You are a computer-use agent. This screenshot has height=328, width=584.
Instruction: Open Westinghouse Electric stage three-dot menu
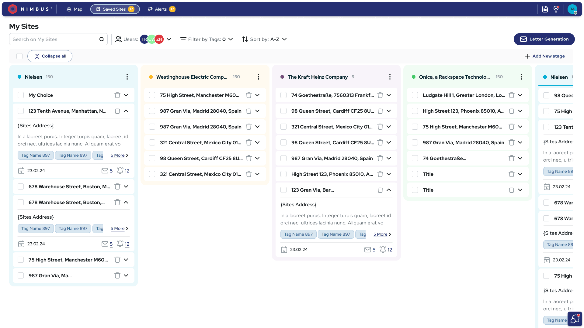(258, 77)
